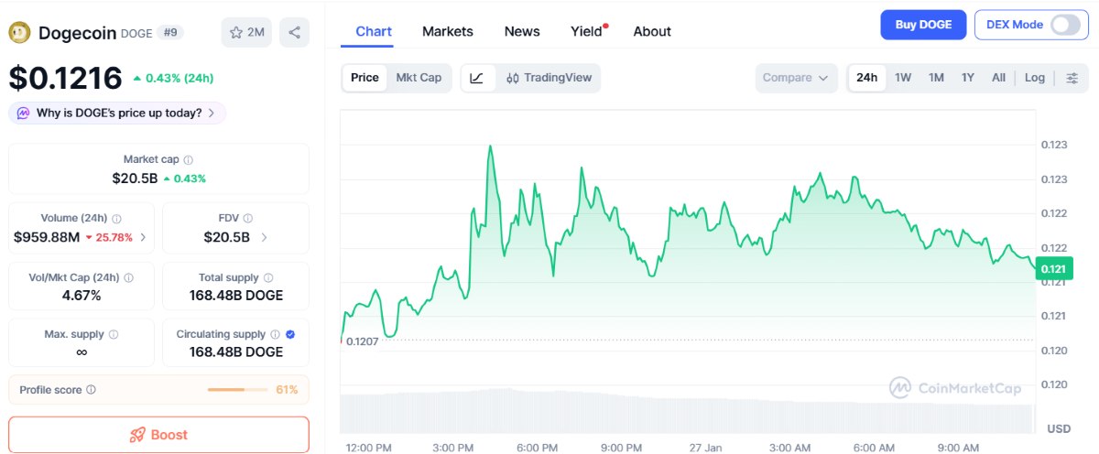Viewport: 1099px width, 454px height.
Task: Expand FDV details chevron
Action: click(x=265, y=237)
